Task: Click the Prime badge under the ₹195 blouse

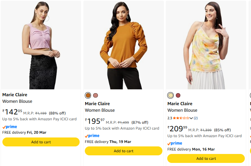Action: click(x=92, y=136)
